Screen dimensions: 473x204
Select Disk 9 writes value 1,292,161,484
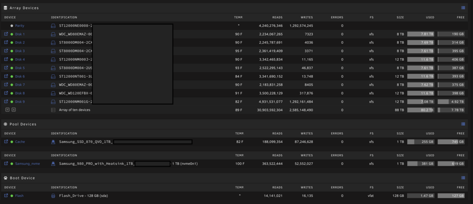tap(301, 102)
